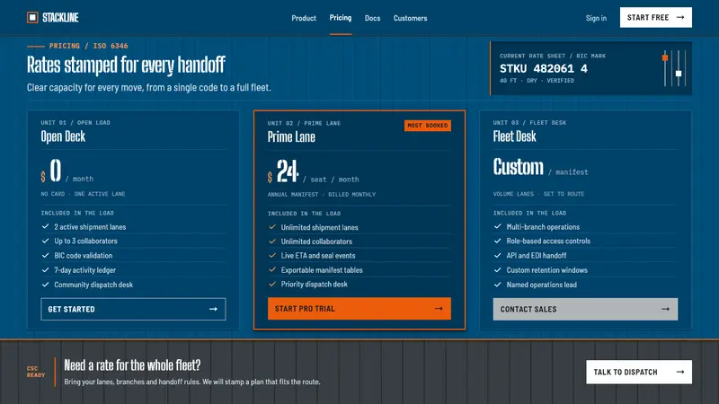Click 'CURRENT RATE SHEET / BIC MARK' label

(553, 56)
